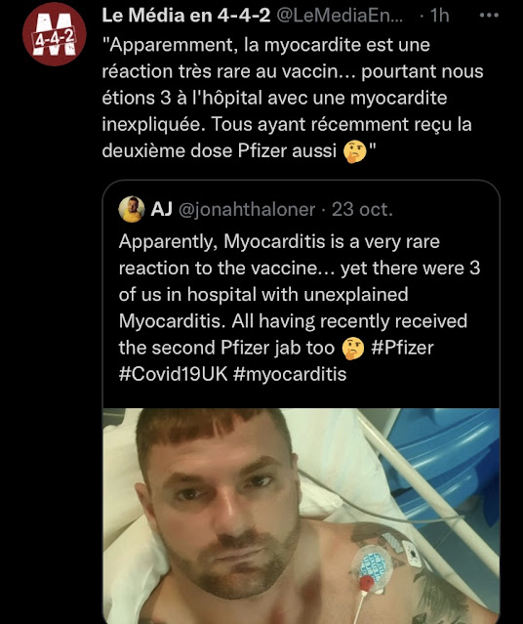Click the French tweet text body
This screenshot has width=523, height=624.
click(x=293, y=98)
